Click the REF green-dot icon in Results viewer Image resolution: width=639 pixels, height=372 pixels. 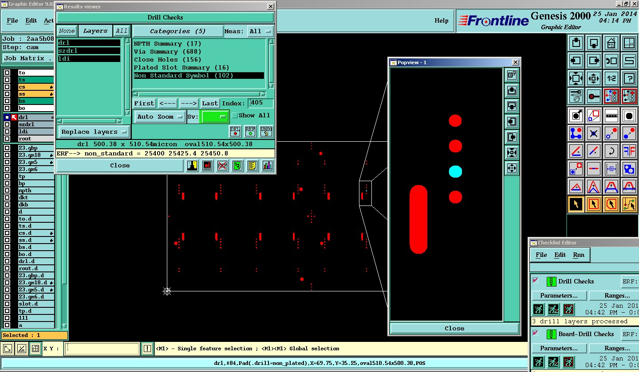250,132
